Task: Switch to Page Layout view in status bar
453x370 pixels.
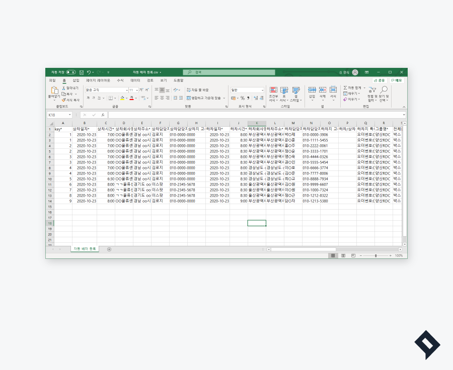Action: pos(342,255)
